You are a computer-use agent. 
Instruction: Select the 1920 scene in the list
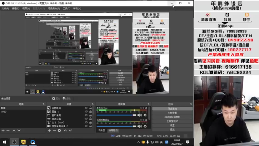tap(23, 112)
